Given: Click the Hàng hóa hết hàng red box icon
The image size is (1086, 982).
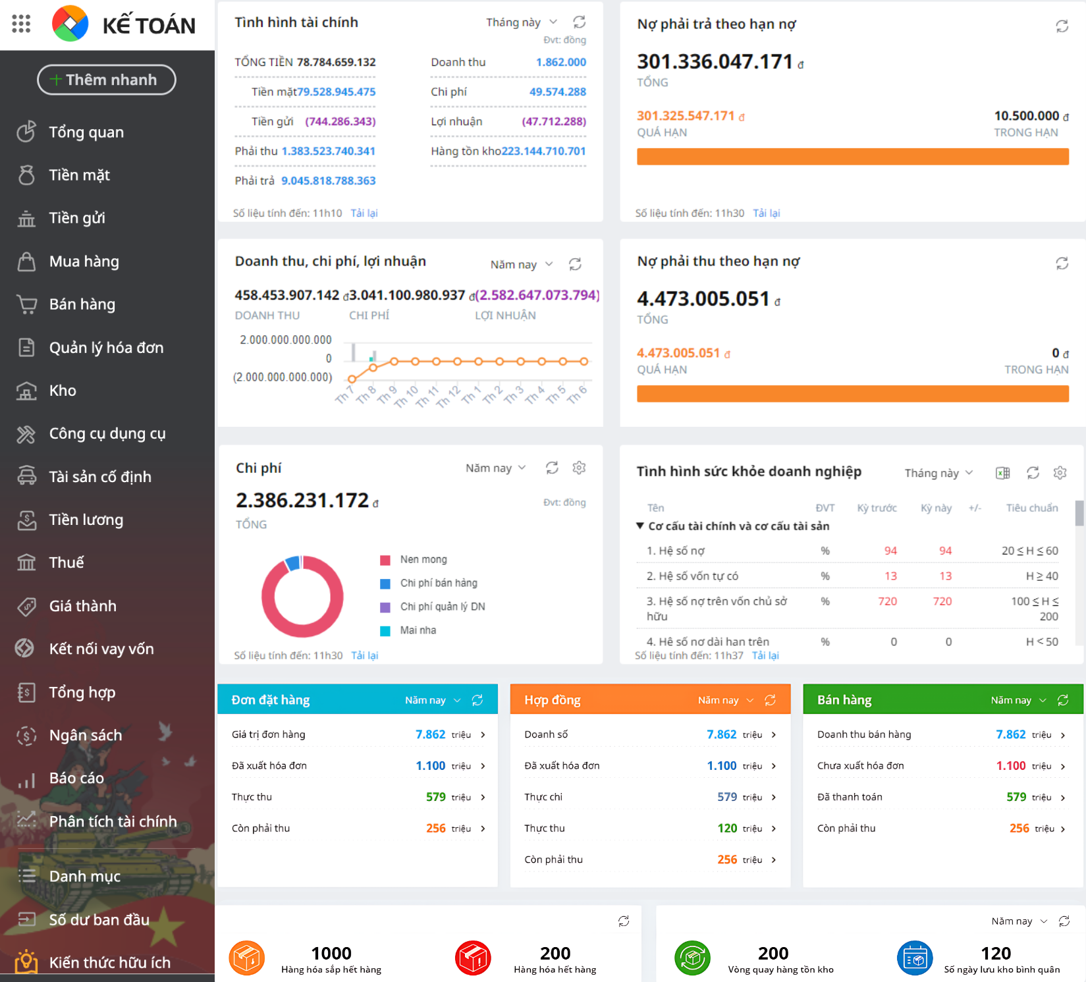Looking at the screenshot, I should [473, 958].
